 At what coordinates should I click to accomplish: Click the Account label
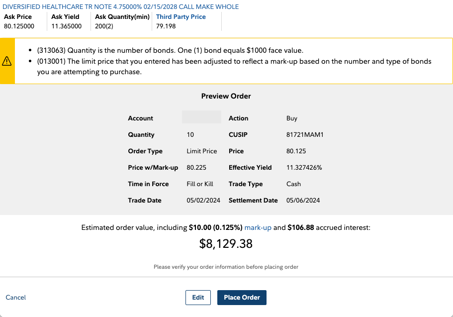[x=140, y=118]
